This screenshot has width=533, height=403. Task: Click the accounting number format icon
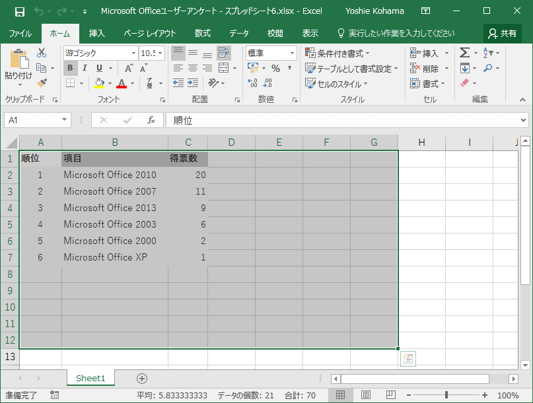(x=253, y=68)
